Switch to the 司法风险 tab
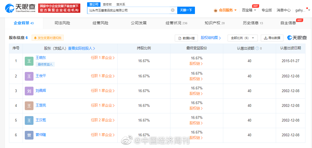Image resolution: width=312 pixels, height=148 pixels. click(62, 23)
